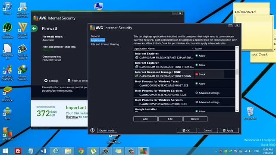Select the Google Installer row
This screenshot has width=276, height=155.
(x=184, y=110)
